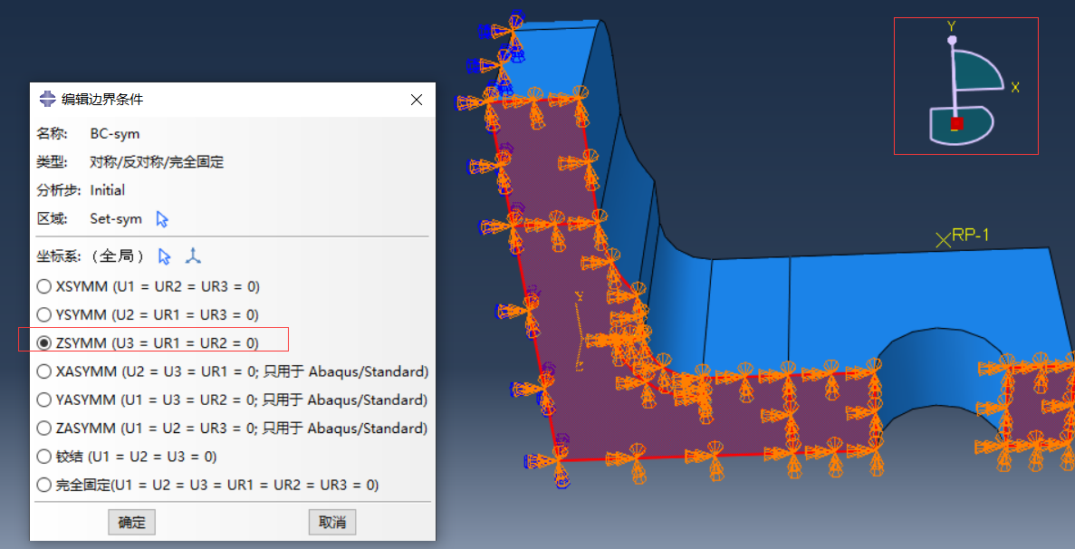Image resolution: width=1075 pixels, height=549 pixels.
Task: Choose the XASYMM antisymmetry option
Action: tap(43, 371)
